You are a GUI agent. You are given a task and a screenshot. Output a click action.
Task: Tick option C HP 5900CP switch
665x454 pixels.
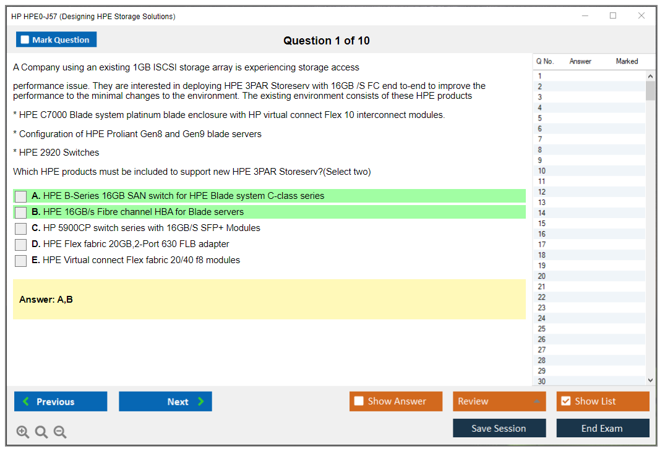pos(20,229)
